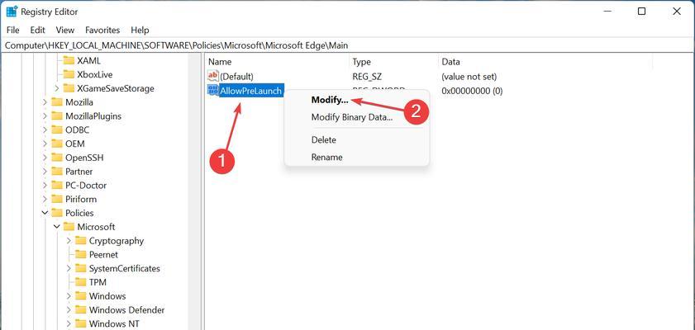This screenshot has width=695, height=330.
Task: Expand the MozillaPlugins key
Action: (x=45, y=115)
